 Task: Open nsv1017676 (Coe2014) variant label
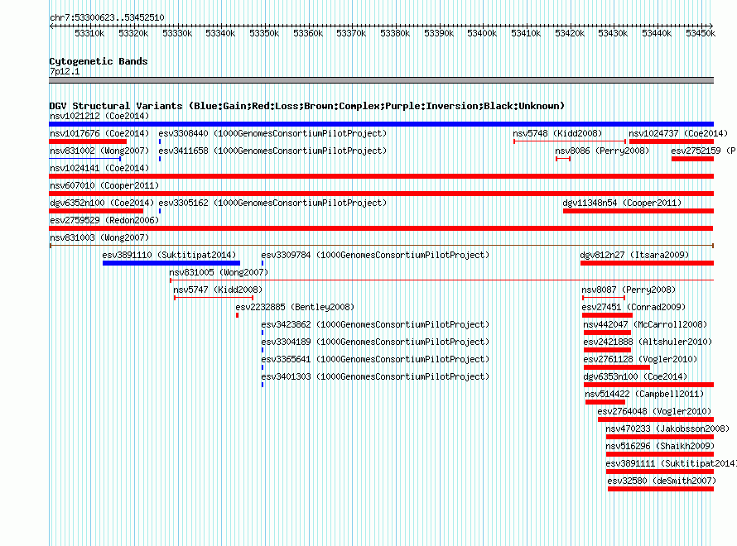tap(99, 133)
